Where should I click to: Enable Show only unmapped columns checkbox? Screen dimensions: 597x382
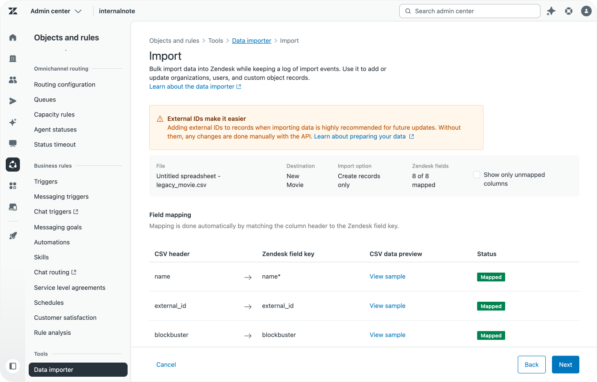pos(476,175)
